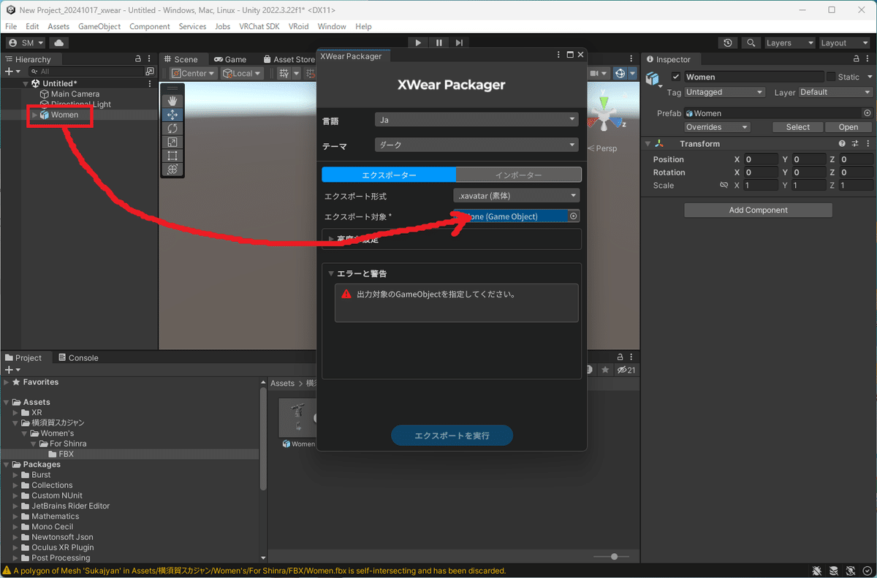
Task: Switch to the Console tab
Action: coord(77,357)
